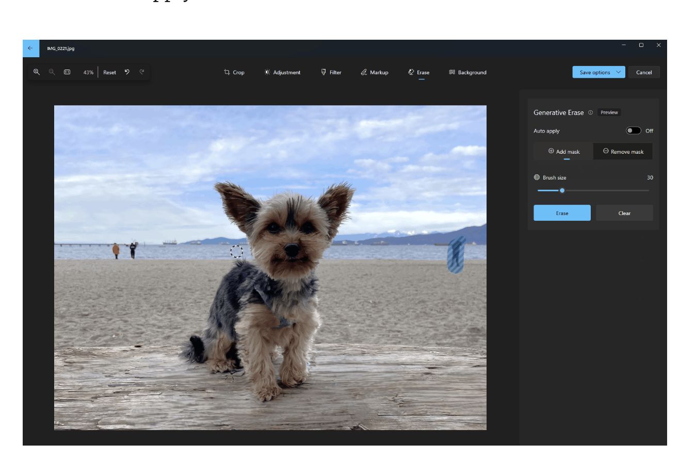The image size is (696, 476).
Task: Click the Brush size slider track
Action: pos(604,191)
